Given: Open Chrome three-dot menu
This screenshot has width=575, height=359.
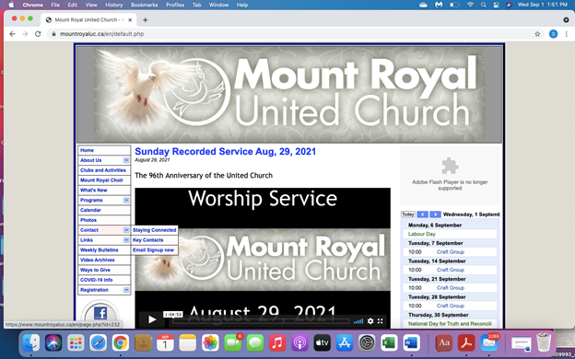Looking at the screenshot, I should [566, 34].
